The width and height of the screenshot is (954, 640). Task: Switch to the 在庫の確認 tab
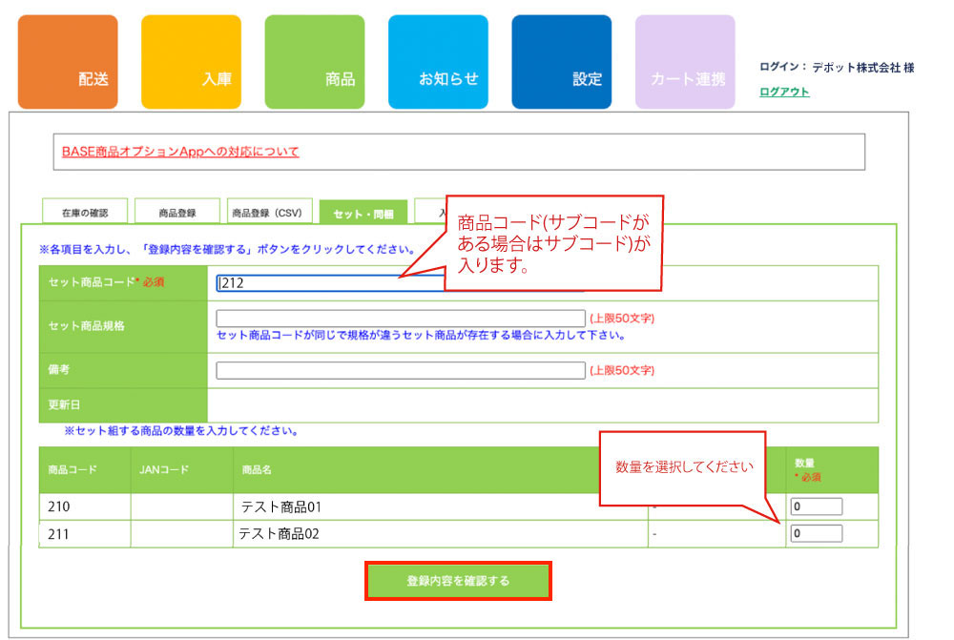(x=85, y=213)
